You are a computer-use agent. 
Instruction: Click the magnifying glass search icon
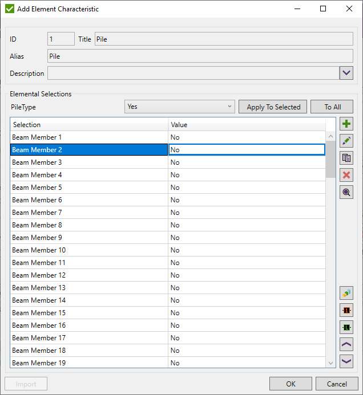[346, 192]
